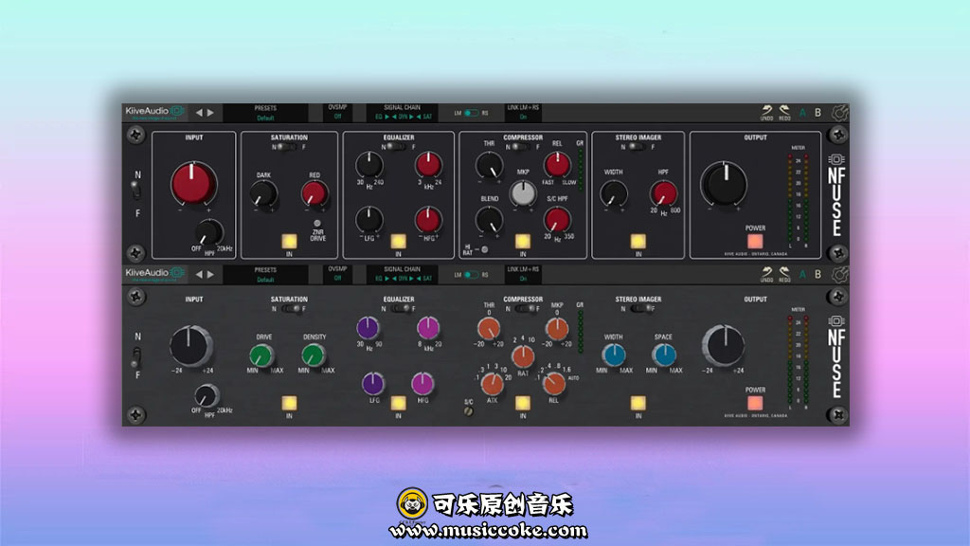The width and height of the screenshot is (970, 546).
Task: Toggle Stereo Imager N/F switch in bottom unit
Action: pos(641,309)
